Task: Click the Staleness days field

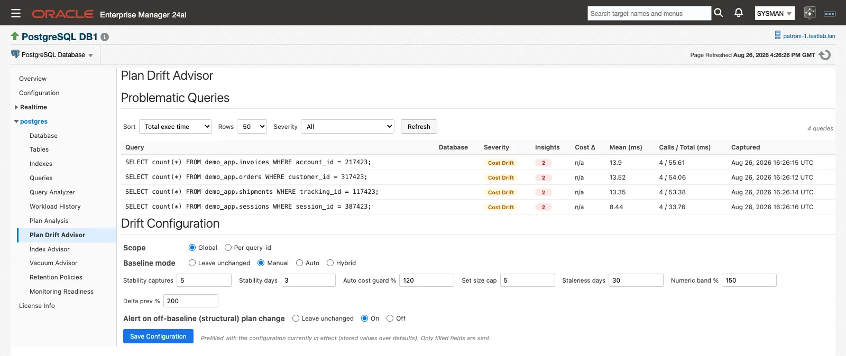Action: (636, 280)
